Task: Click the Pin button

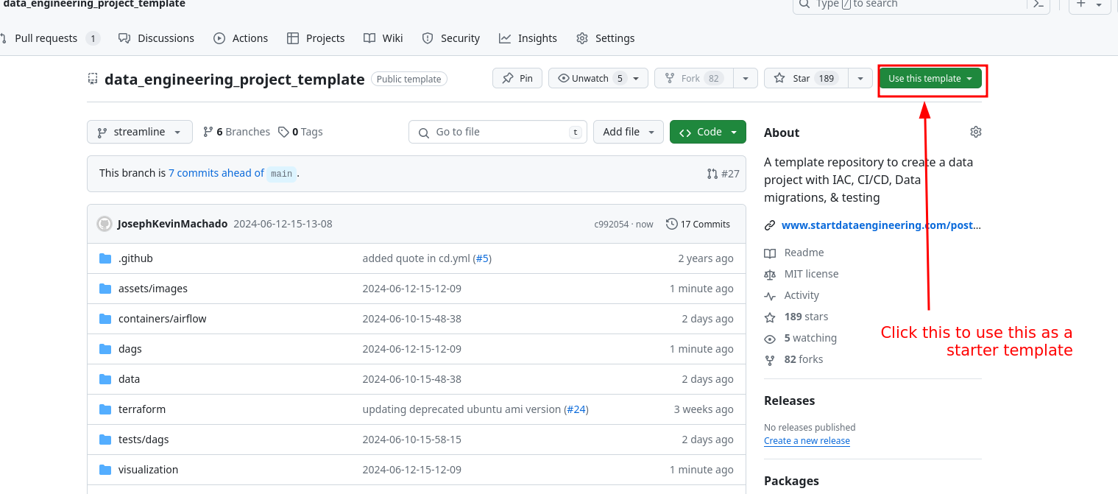Action: point(517,78)
